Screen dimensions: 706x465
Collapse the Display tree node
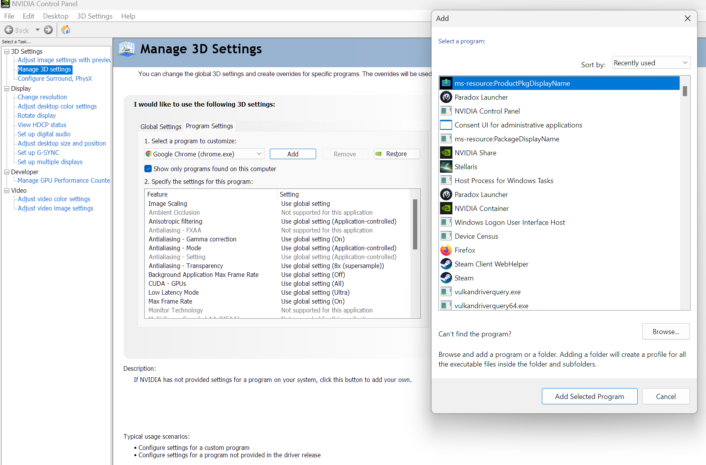coord(7,88)
